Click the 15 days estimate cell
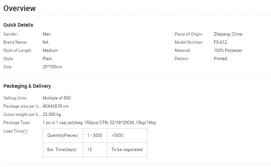Image resolution: width=271 pixels, height=167 pixels. tap(95, 150)
